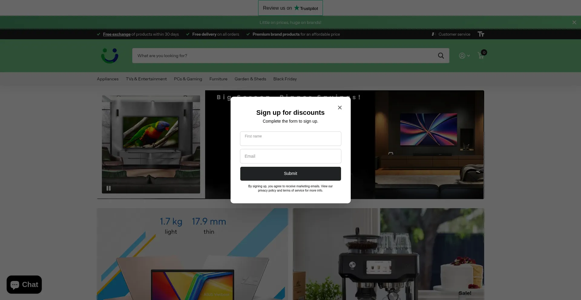This screenshot has height=300, width=581.
Task: Click into the Email input field
Action: coord(290,156)
